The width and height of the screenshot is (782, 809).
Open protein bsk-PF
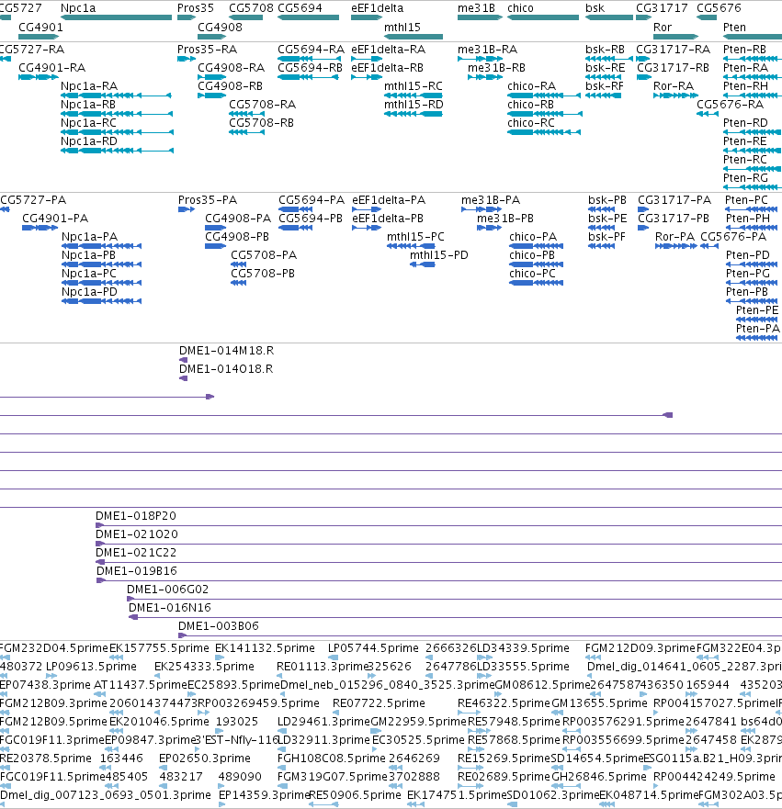[606, 237]
